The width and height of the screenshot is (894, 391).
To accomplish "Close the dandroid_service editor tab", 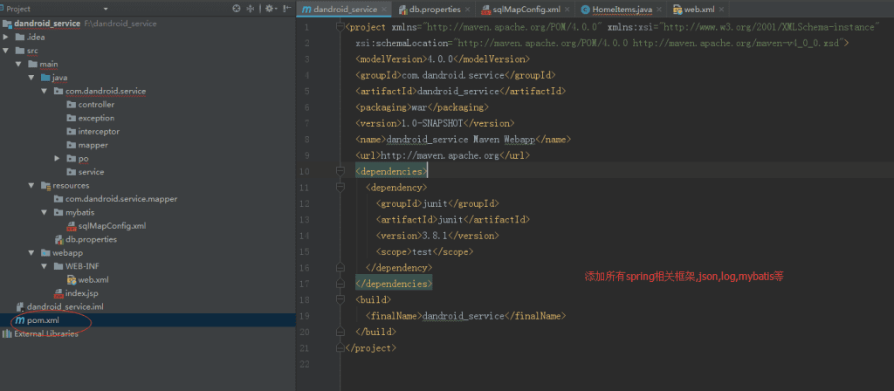I will coord(383,9).
